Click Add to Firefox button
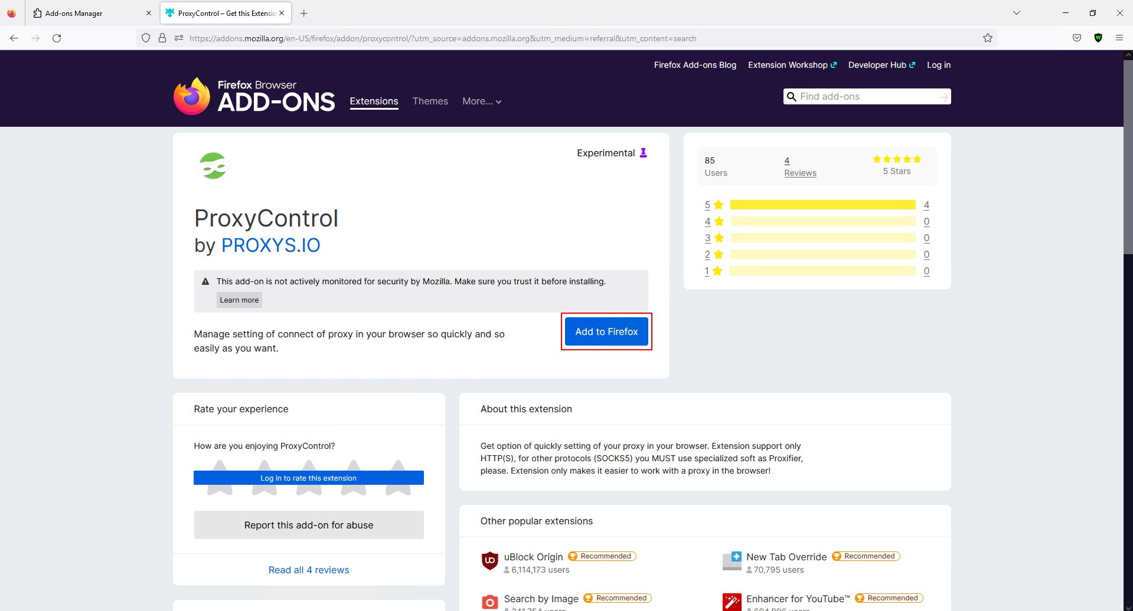1133x611 pixels. [606, 331]
